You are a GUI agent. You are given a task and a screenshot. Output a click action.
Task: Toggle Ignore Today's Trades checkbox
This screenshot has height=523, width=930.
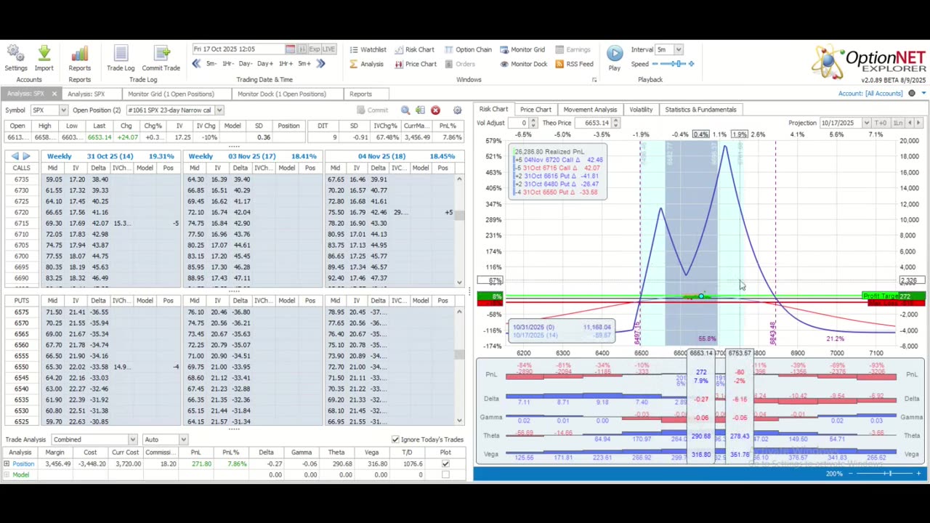tap(395, 439)
